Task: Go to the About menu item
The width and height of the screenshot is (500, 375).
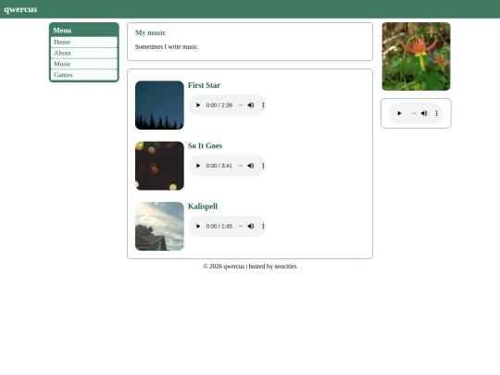Action: (x=84, y=53)
